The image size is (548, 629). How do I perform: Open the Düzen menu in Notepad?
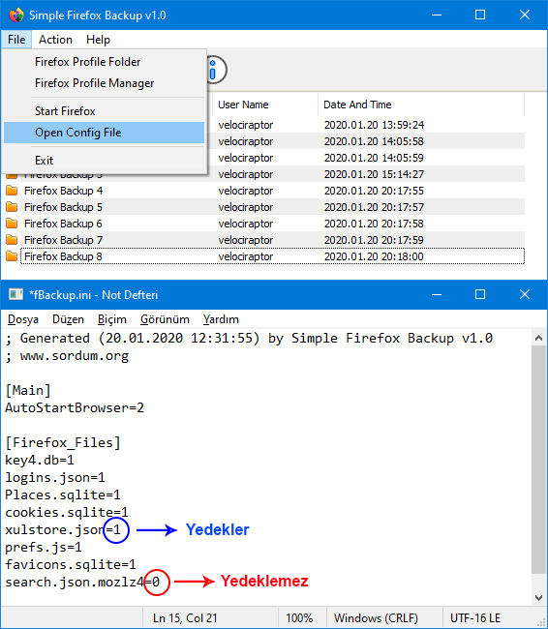68,319
